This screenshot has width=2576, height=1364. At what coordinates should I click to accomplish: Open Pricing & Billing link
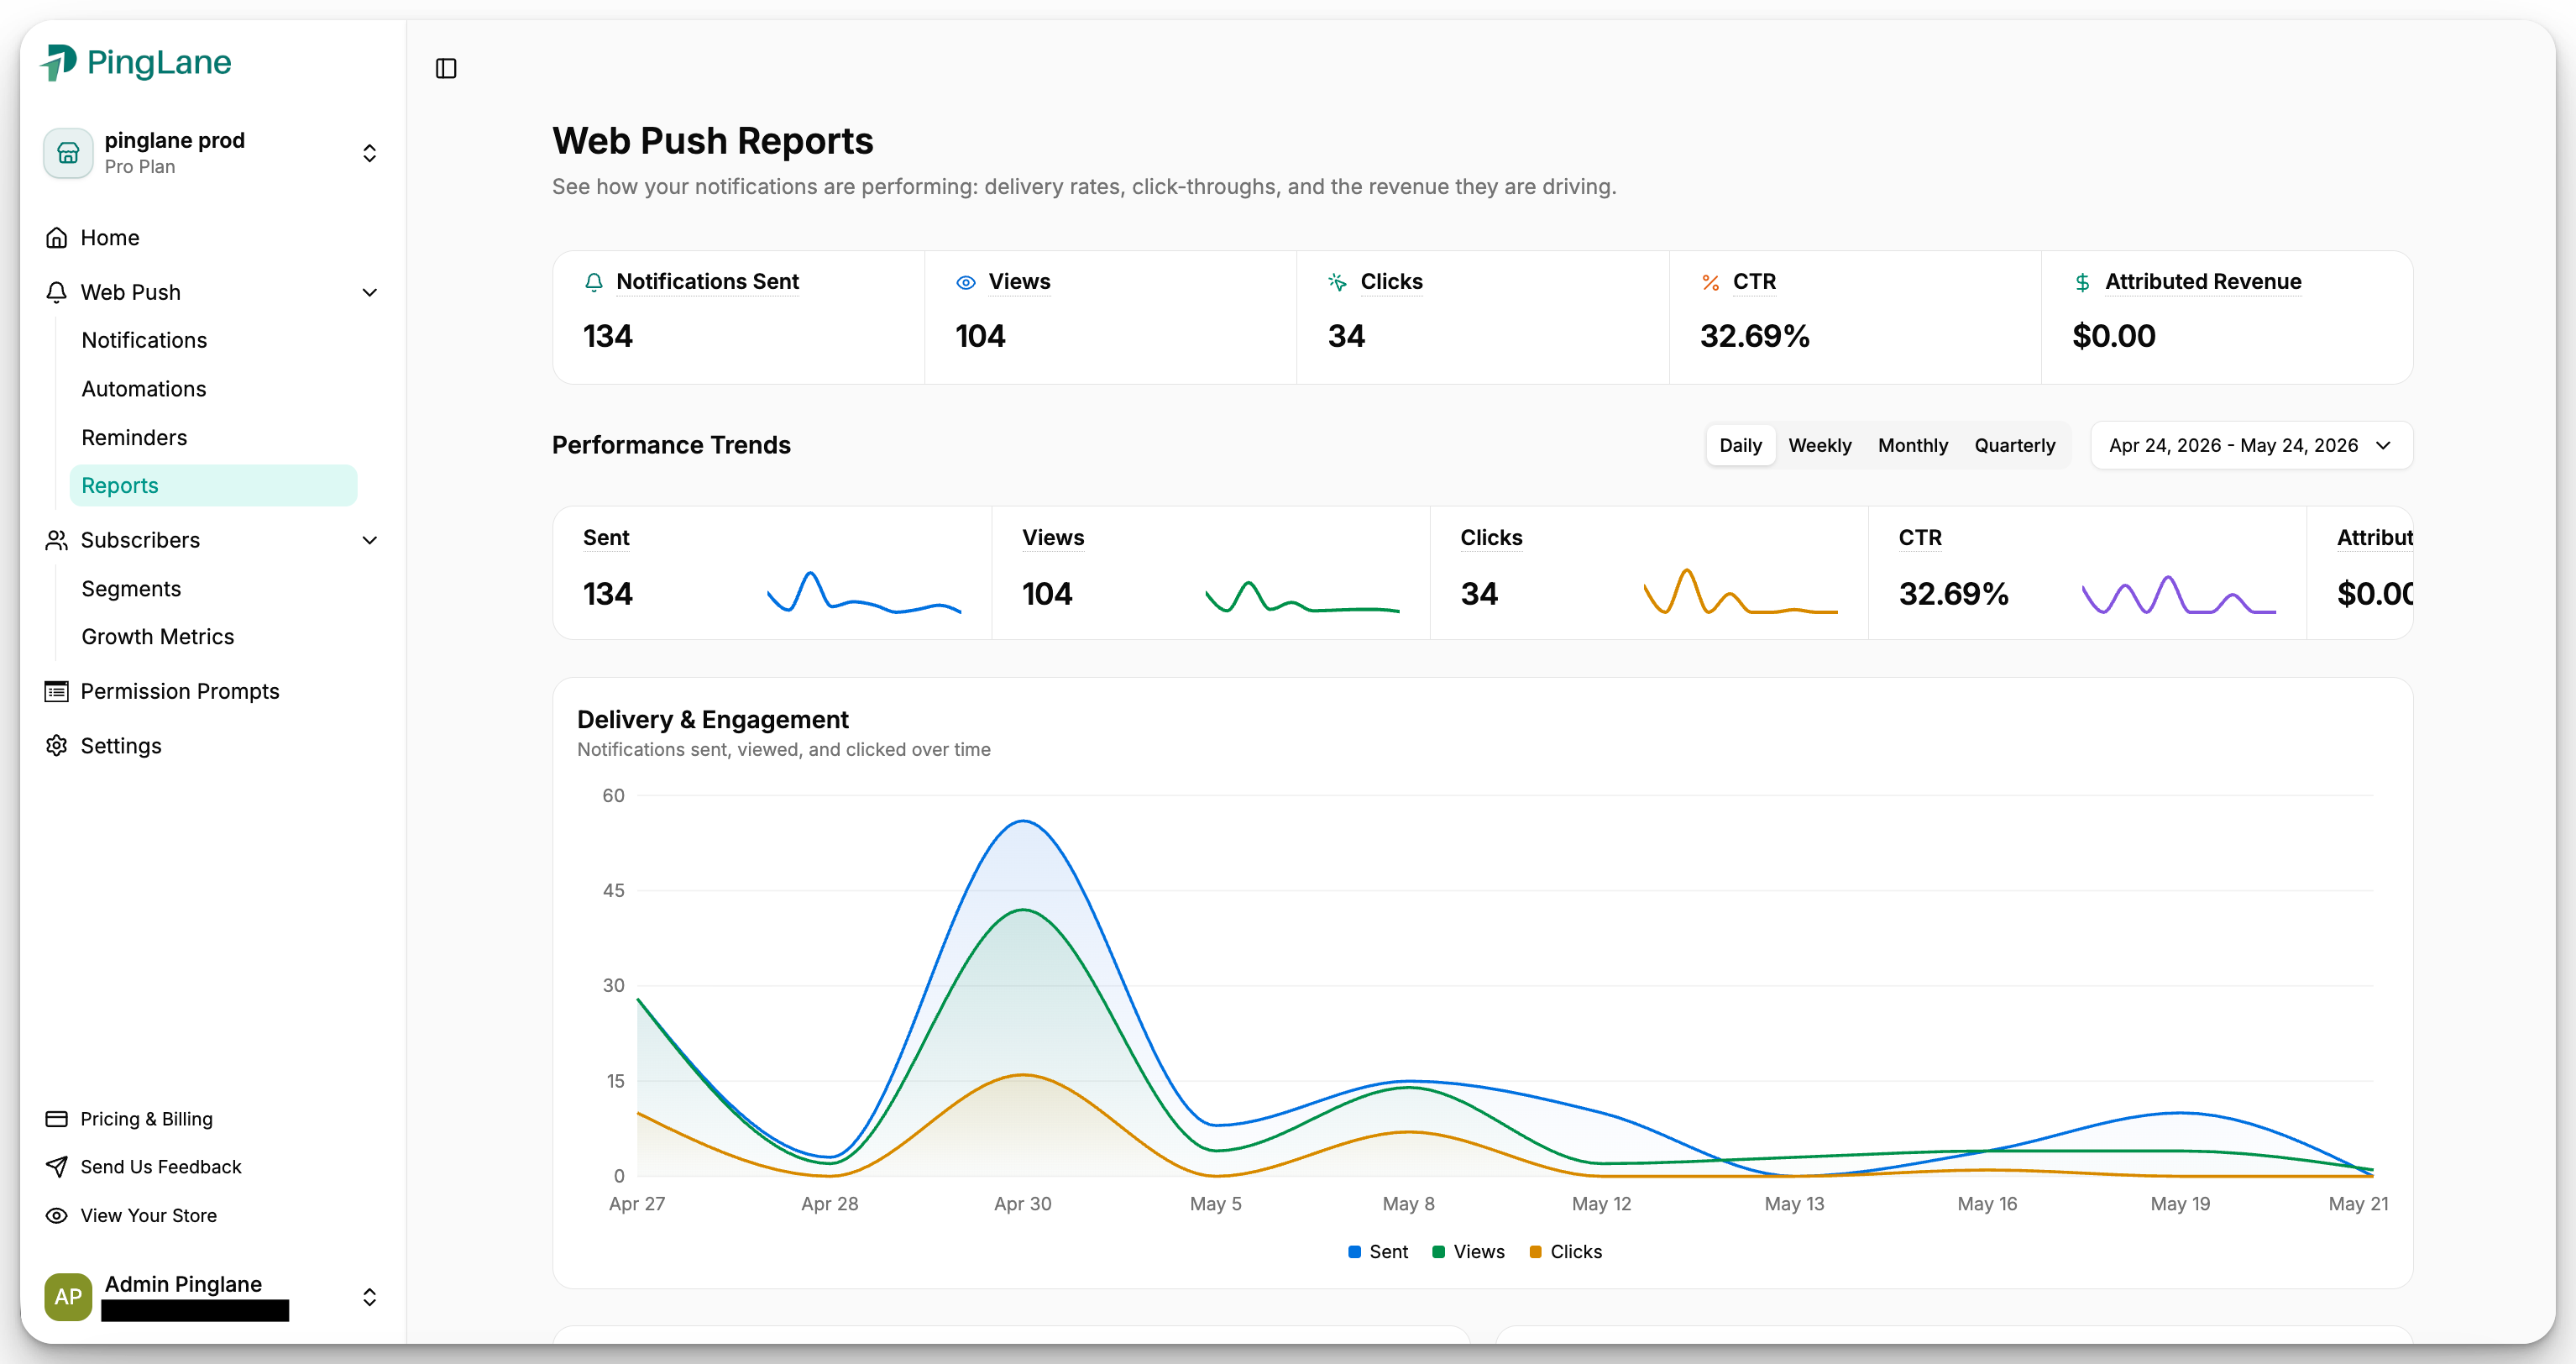tap(212, 1119)
